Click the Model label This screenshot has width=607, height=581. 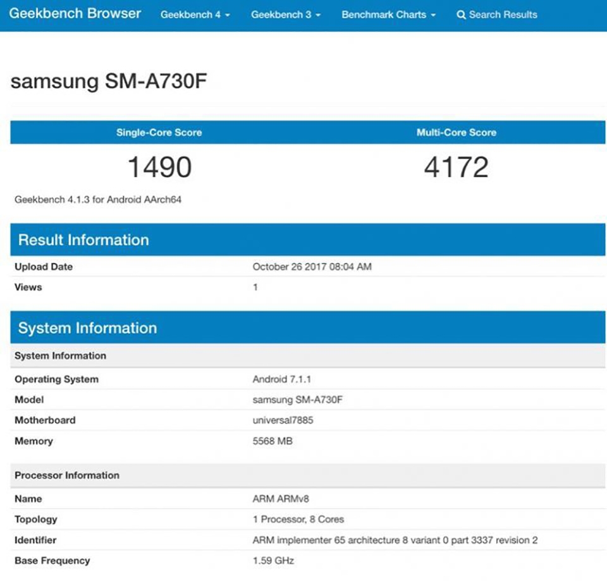(x=29, y=400)
